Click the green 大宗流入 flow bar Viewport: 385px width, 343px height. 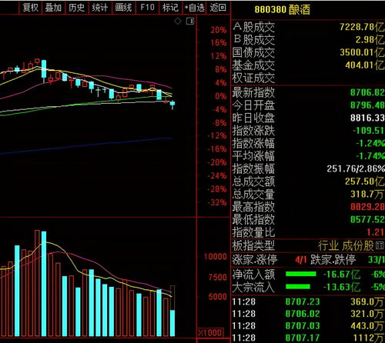pyautogui.click(x=298, y=286)
